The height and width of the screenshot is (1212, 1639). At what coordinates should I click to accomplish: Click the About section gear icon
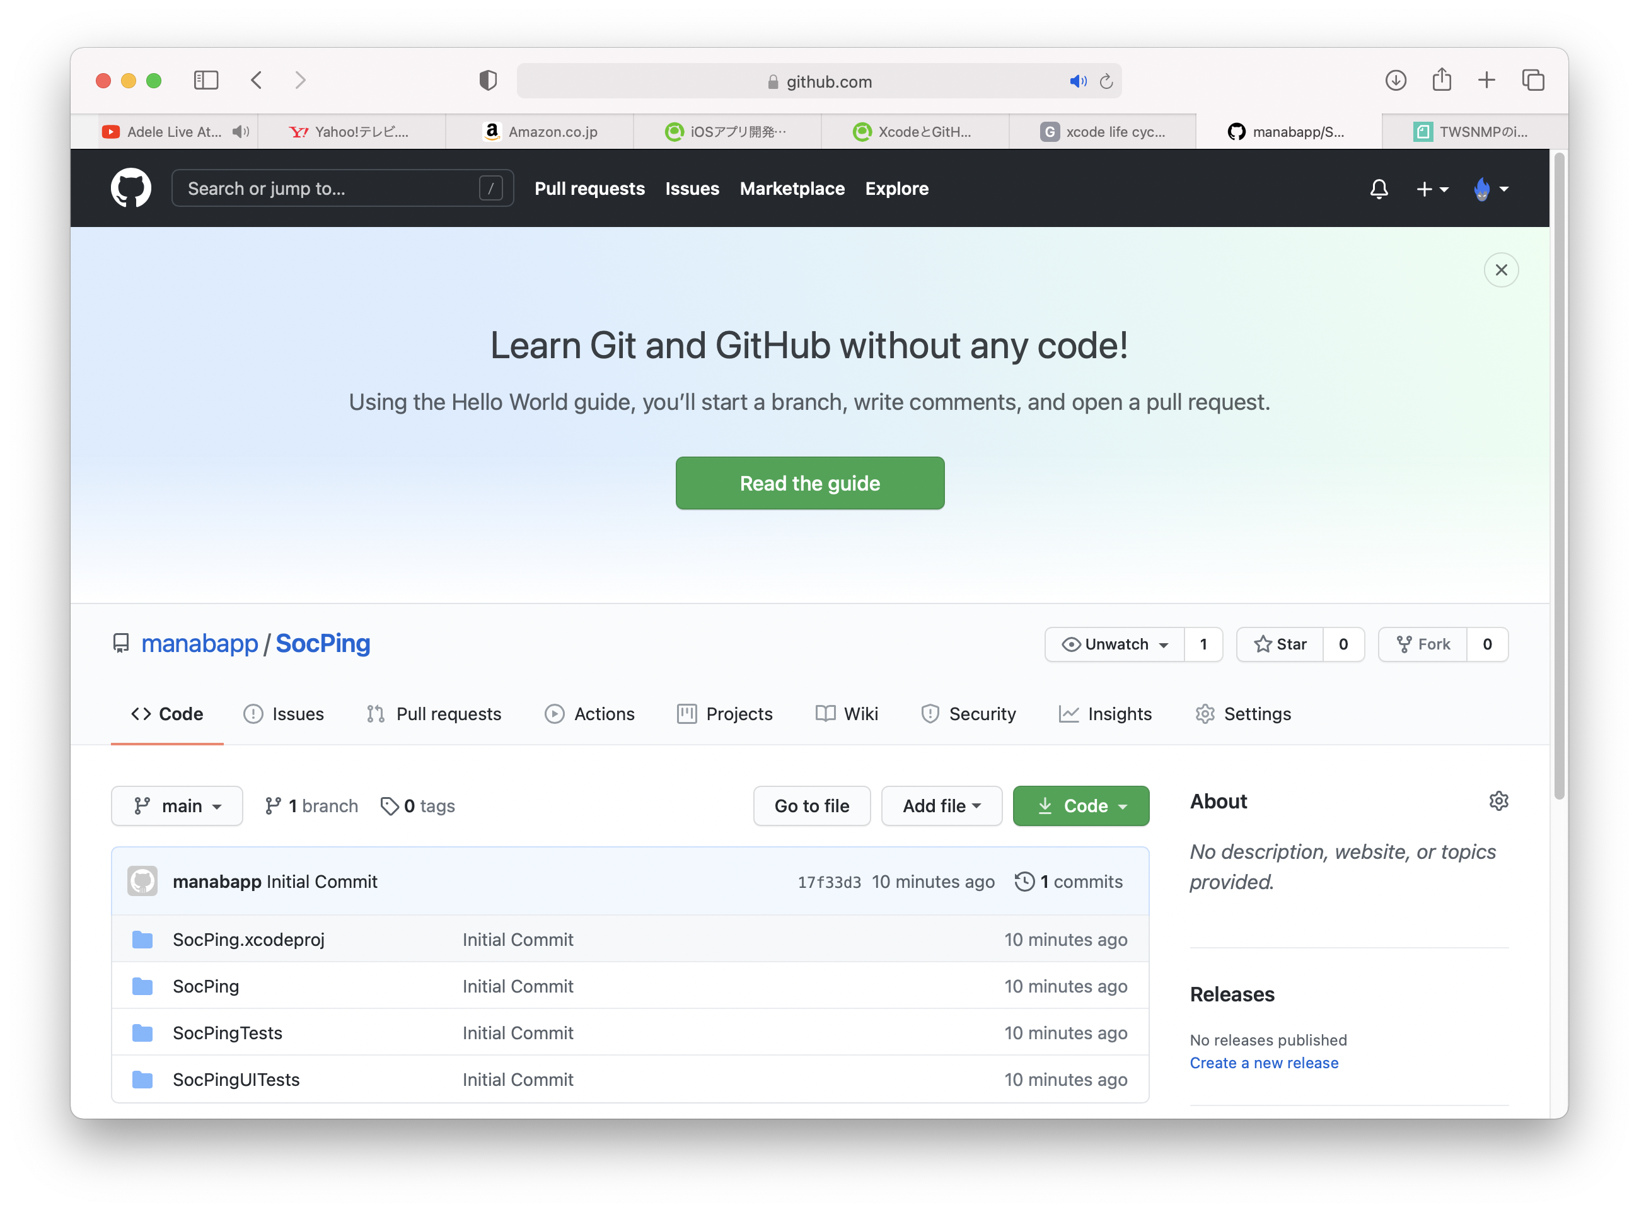click(1498, 800)
